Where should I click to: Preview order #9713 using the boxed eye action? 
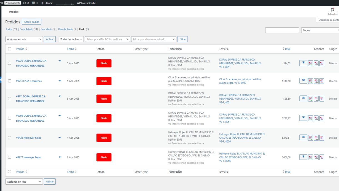(x=303, y=81)
